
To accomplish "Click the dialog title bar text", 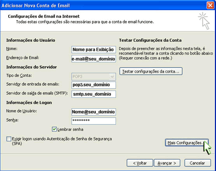I will [x=36, y=5].
